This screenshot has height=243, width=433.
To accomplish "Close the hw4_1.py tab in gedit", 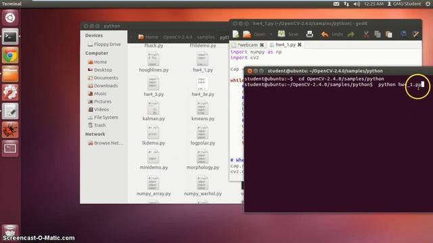I will pyautogui.click(x=300, y=45).
